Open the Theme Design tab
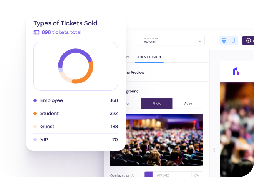The height and width of the screenshot is (177, 254). point(149,57)
